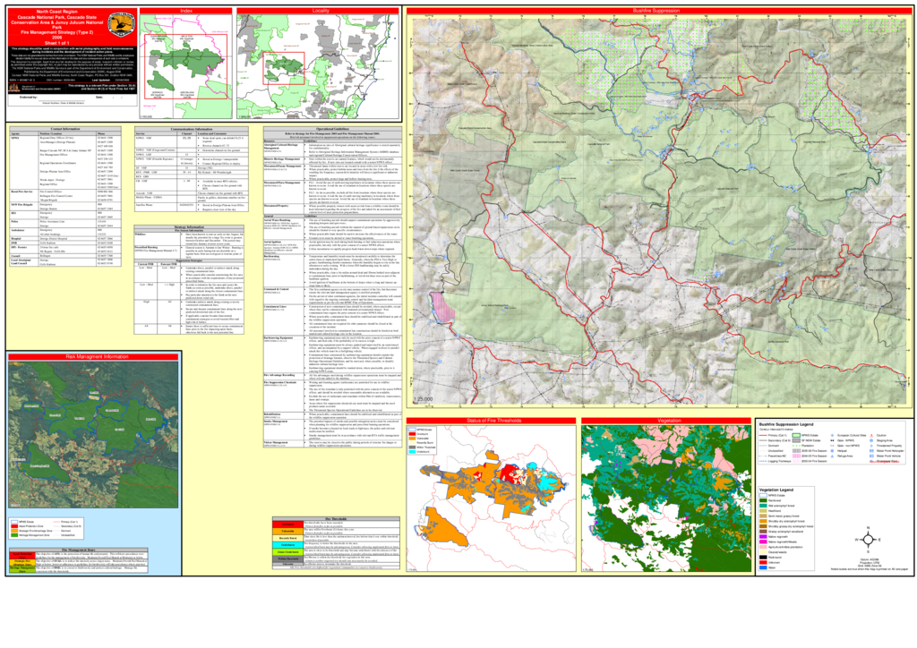This screenshot has height=648, width=917.
Task: Click the Gate - NPWS legend symbol
Action: (x=832, y=440)
